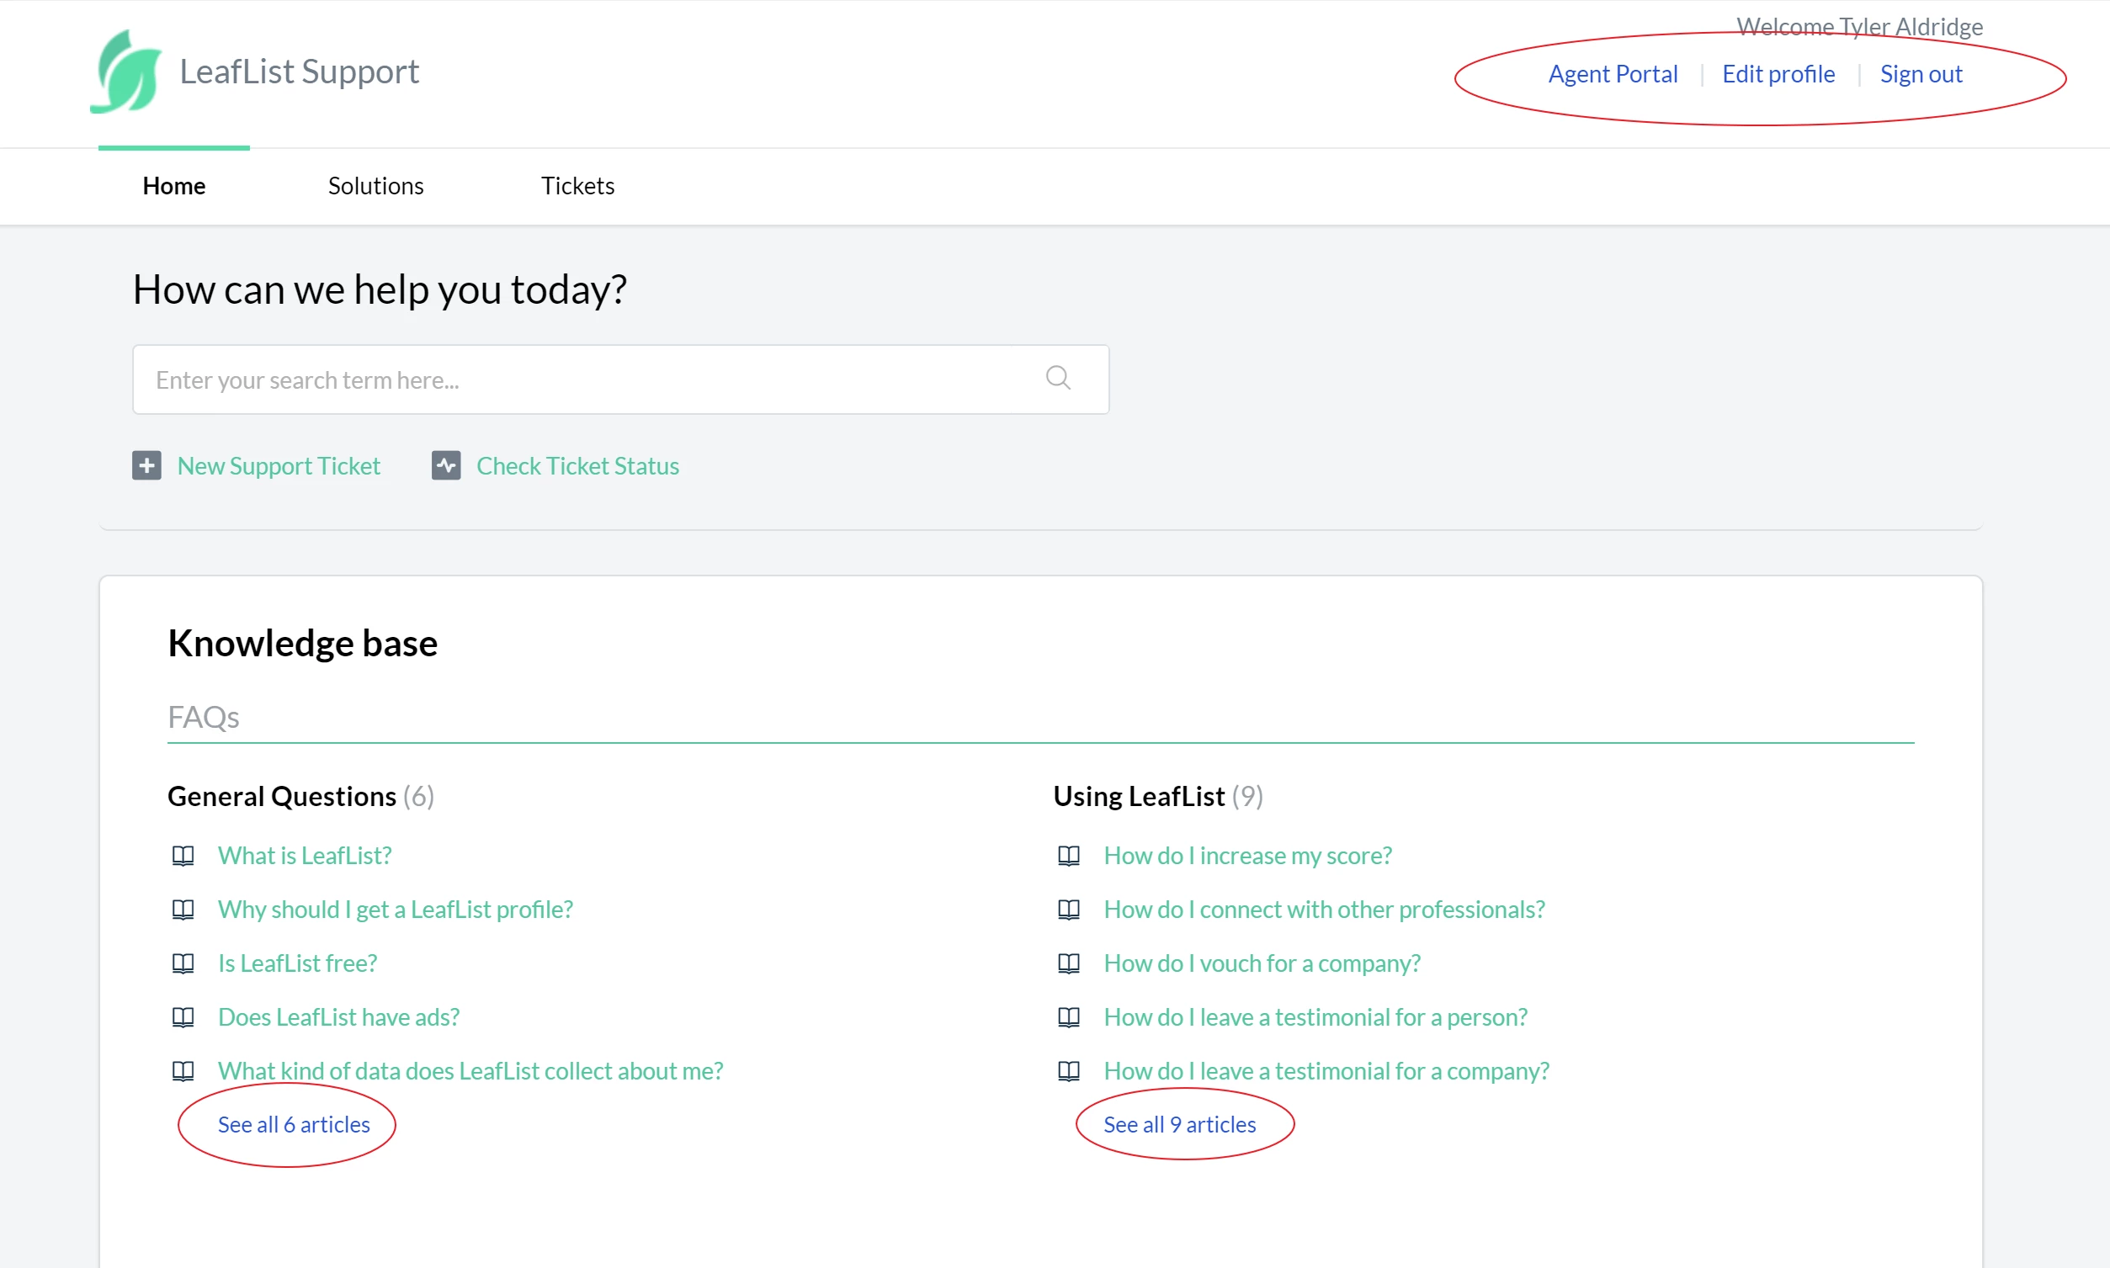Open Does LeafList have ads? article
Screen dimensions: 2110x1268
(x=339, y=1016)
